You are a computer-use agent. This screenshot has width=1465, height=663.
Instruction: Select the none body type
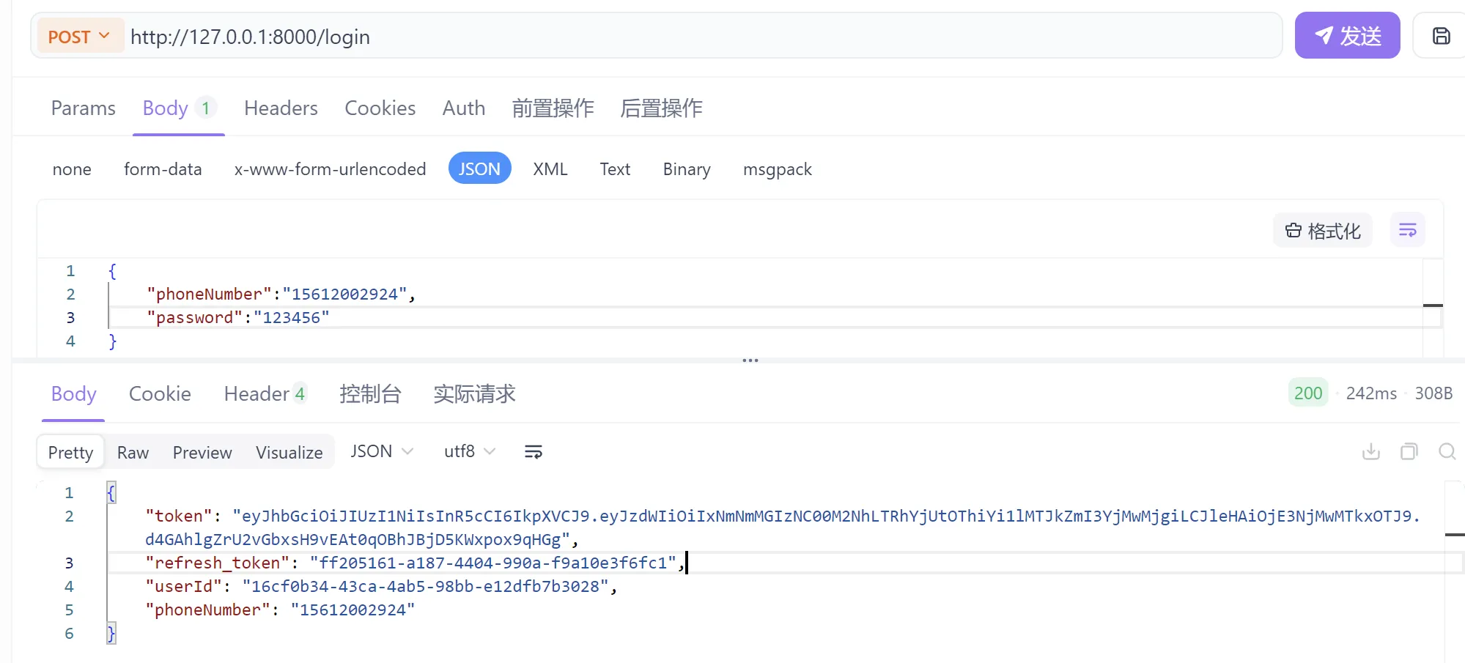pyautogui.click(x=72, y=169)
